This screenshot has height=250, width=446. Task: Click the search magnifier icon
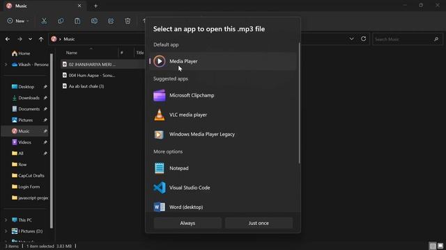tap(436, 39)
